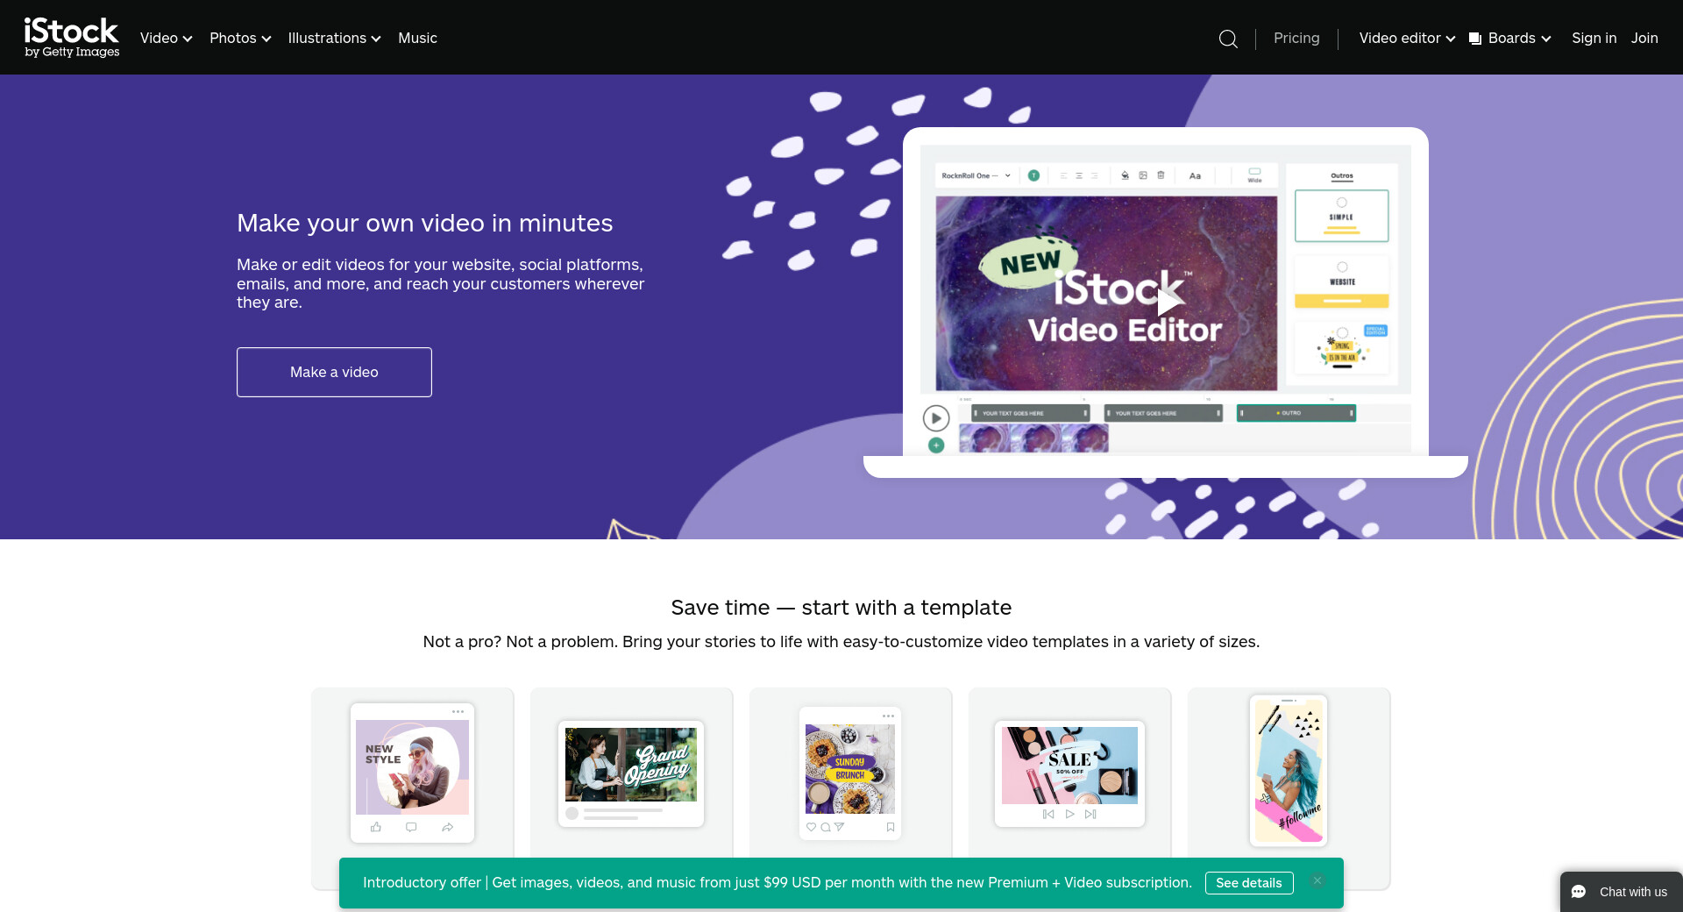Open the search magnifier icon
This screenshot has width=1683, height=912.
[1228, 39]
